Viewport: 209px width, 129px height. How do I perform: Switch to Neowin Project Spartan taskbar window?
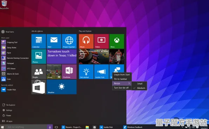point(72,127)
